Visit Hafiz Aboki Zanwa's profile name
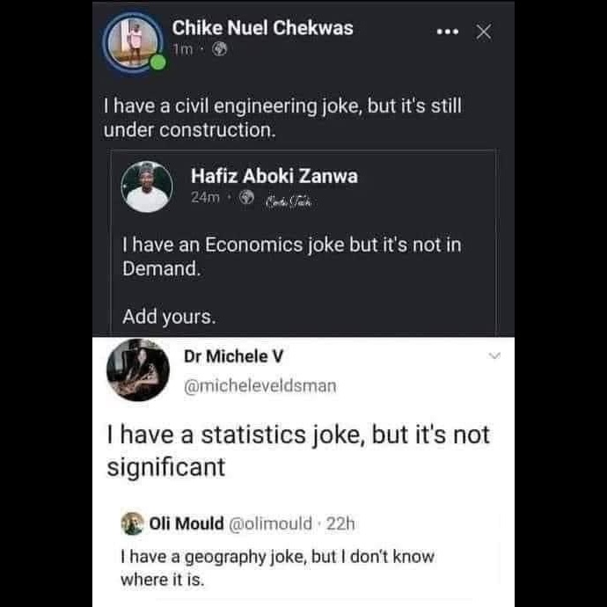The height and width of the screenshot is (607, 607). (274, 176)
